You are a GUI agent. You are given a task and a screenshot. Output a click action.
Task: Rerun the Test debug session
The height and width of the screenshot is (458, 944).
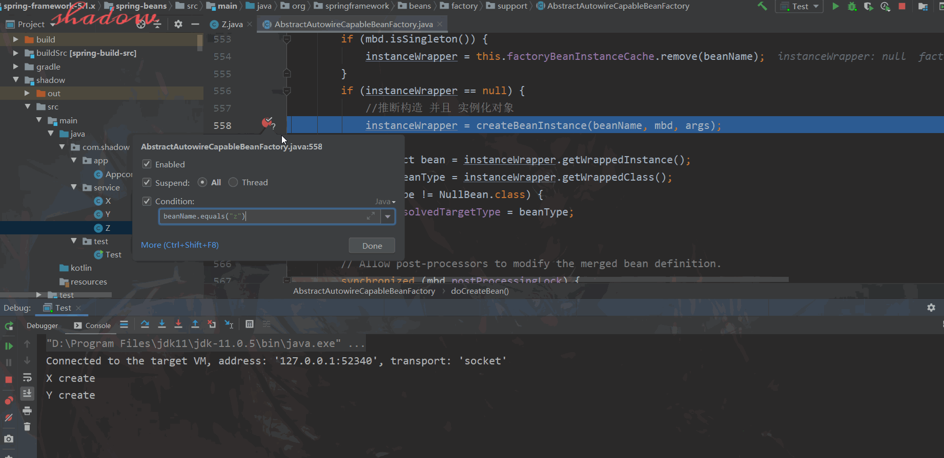click(x=9, y=326)
